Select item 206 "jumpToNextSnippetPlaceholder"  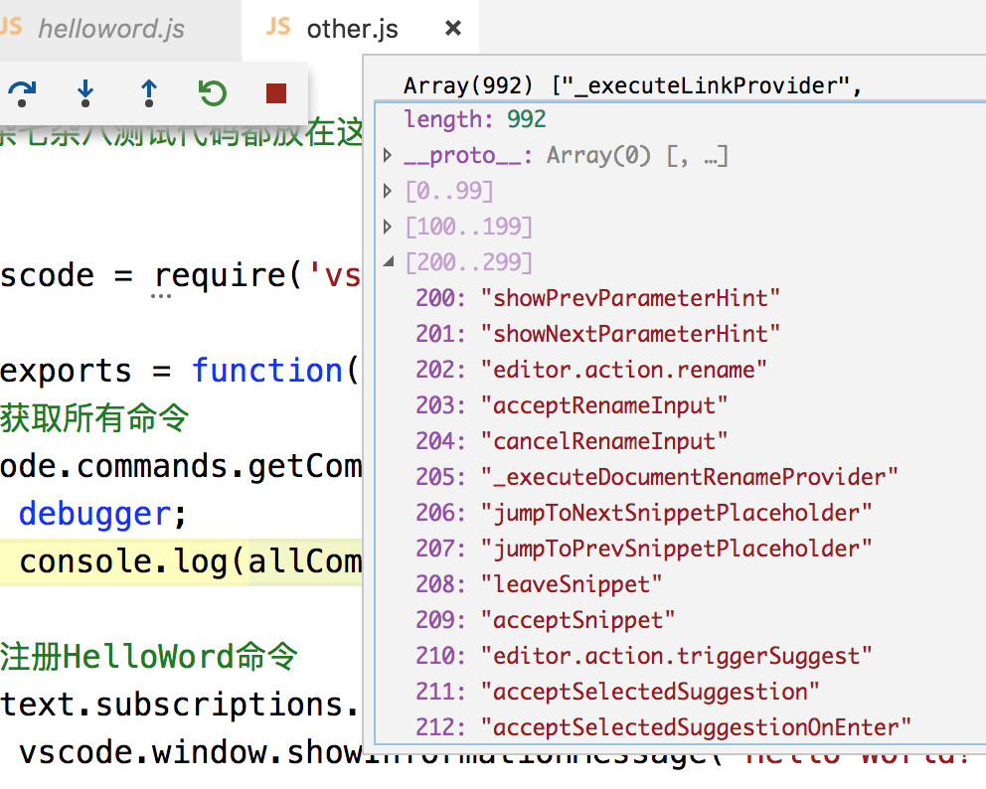[x=644, y=513]
